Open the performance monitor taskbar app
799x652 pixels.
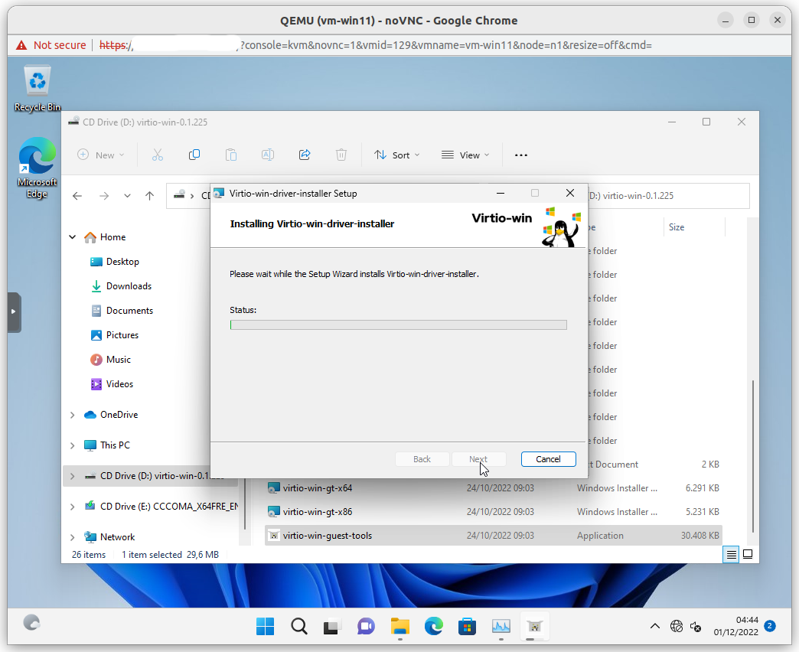click(x=501, y=627)
